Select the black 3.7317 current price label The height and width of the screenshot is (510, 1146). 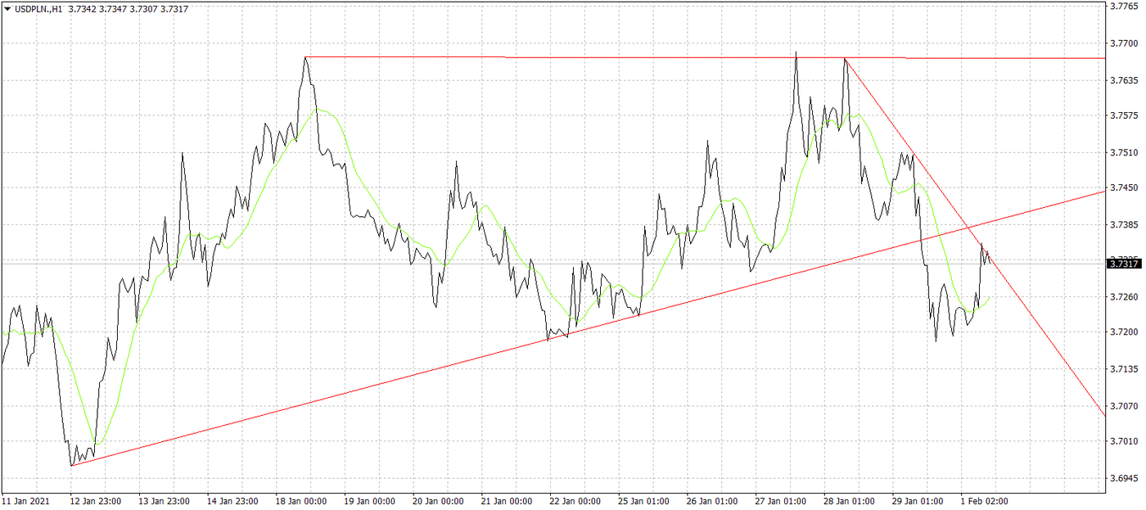point(1123,264)
